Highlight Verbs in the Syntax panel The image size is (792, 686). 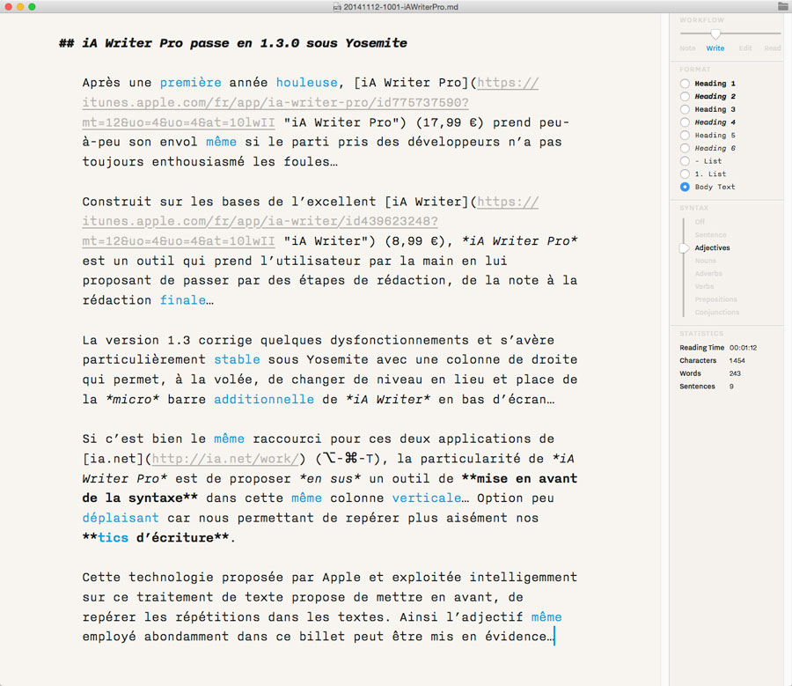tap(704, 286)
